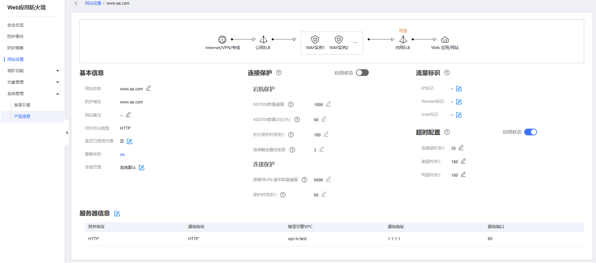
Task: Open 防护策略 in the sidebar
Action: (x=16, y=48)
